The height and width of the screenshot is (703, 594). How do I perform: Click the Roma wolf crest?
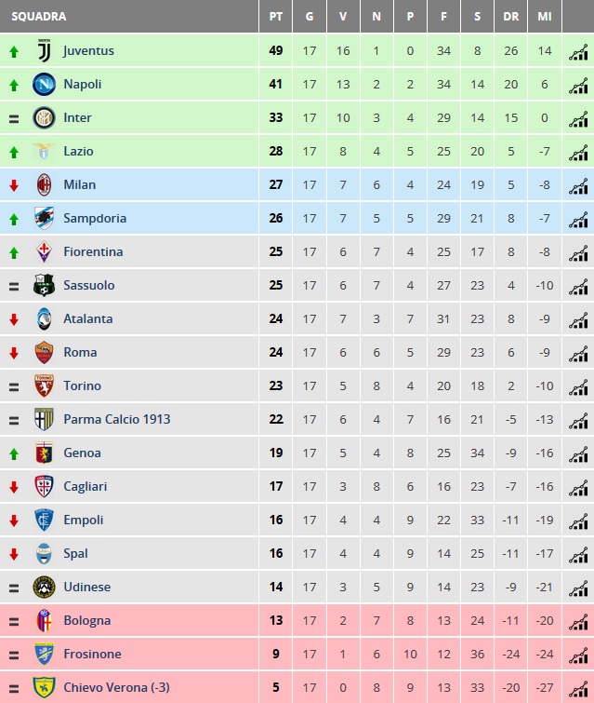(44, 352)
